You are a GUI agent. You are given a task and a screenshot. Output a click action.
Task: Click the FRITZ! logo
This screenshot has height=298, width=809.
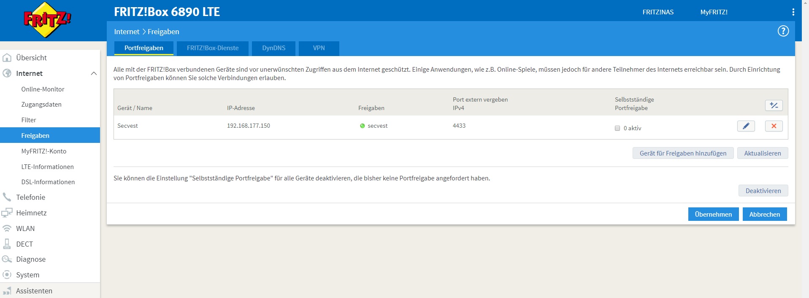click(47, 20)
